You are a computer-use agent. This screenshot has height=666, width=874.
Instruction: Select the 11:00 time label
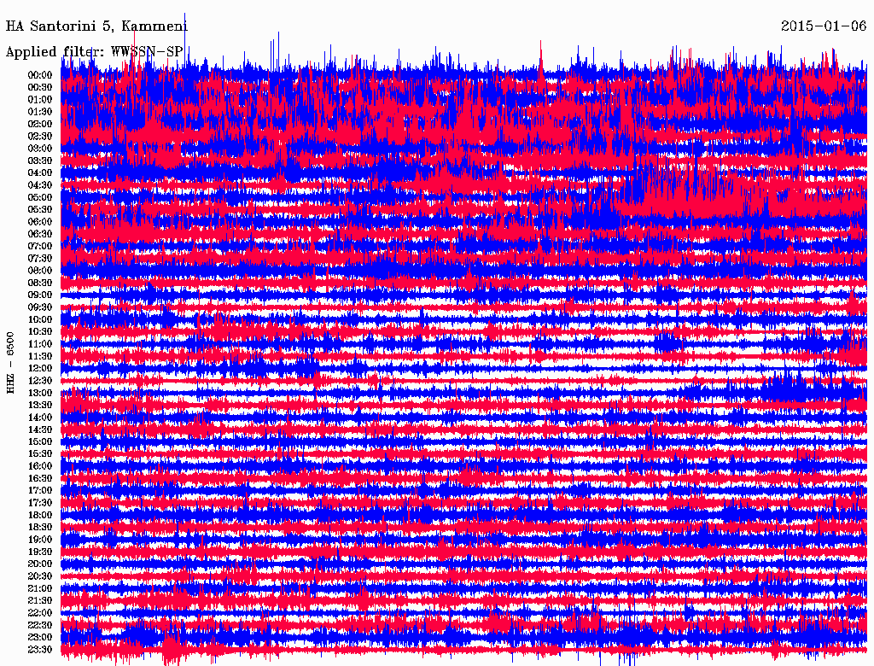40,344
